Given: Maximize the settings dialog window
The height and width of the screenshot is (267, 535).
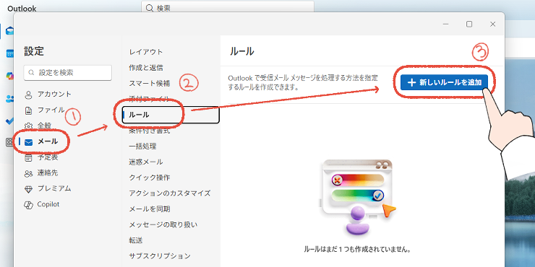Looking at the screenshot, I should [x=469, y=25].
